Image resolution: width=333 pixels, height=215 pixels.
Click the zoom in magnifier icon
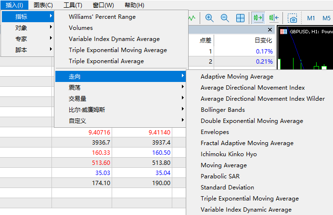coord(209,18)
